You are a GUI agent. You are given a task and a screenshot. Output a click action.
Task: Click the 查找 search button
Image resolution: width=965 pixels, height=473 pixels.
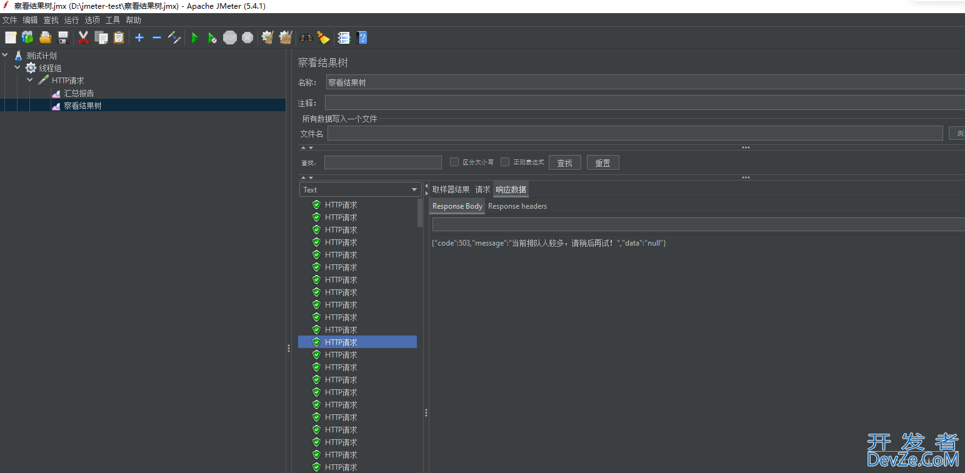(x=565, y=162)
